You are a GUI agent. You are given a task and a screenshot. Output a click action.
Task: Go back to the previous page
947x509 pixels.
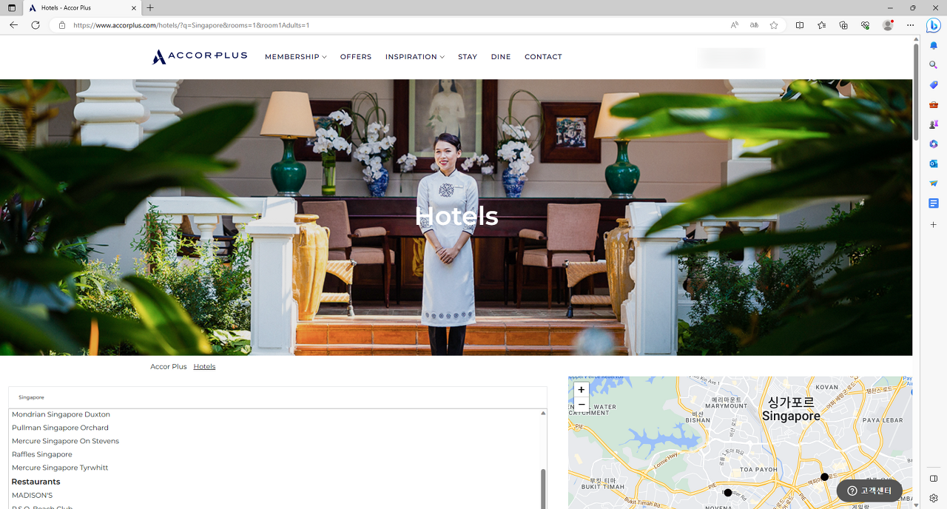(x=13, y=25)
